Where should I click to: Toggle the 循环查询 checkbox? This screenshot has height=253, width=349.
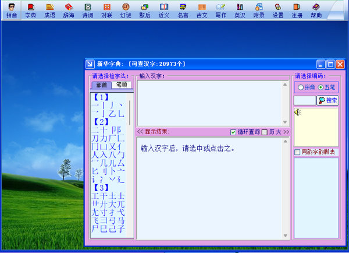click(x=234, y=132)
